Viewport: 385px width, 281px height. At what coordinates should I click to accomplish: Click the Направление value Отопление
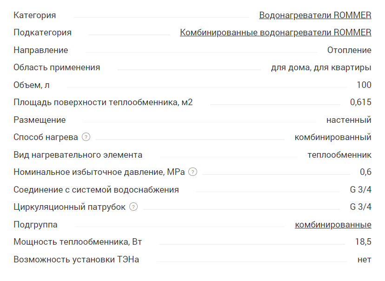tap(349, 50)
